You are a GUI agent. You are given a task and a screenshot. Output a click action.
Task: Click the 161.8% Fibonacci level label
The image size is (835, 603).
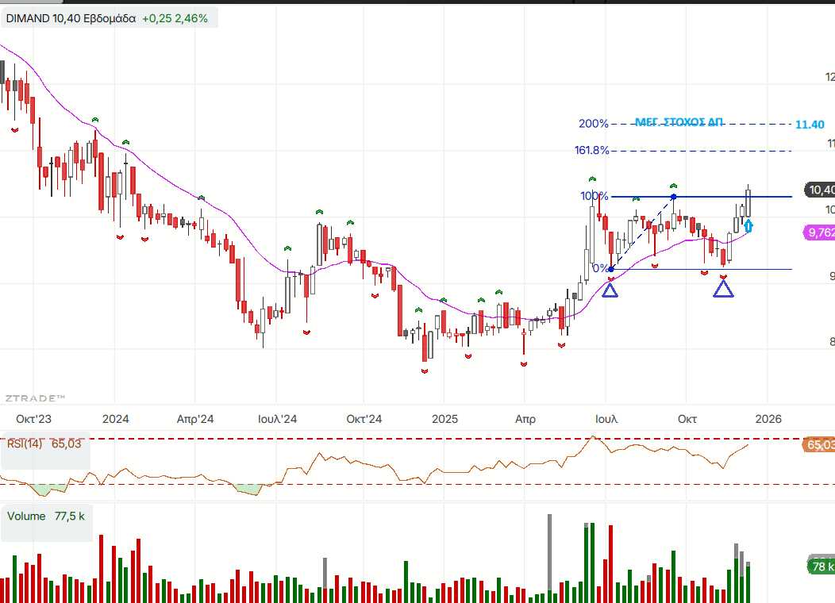point(591,150)
